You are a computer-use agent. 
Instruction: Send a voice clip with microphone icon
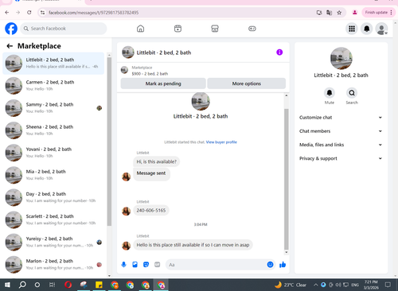[123, 265]
